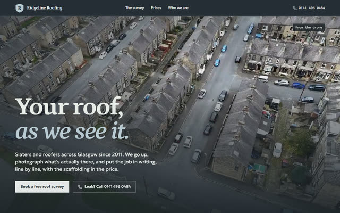Open the Prices nav item

click(x=156, y=8)
